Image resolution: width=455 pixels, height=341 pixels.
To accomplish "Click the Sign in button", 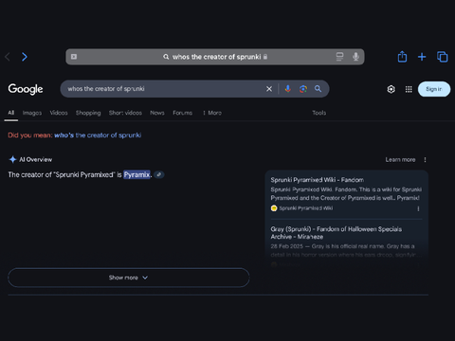I will coord(434,89).
